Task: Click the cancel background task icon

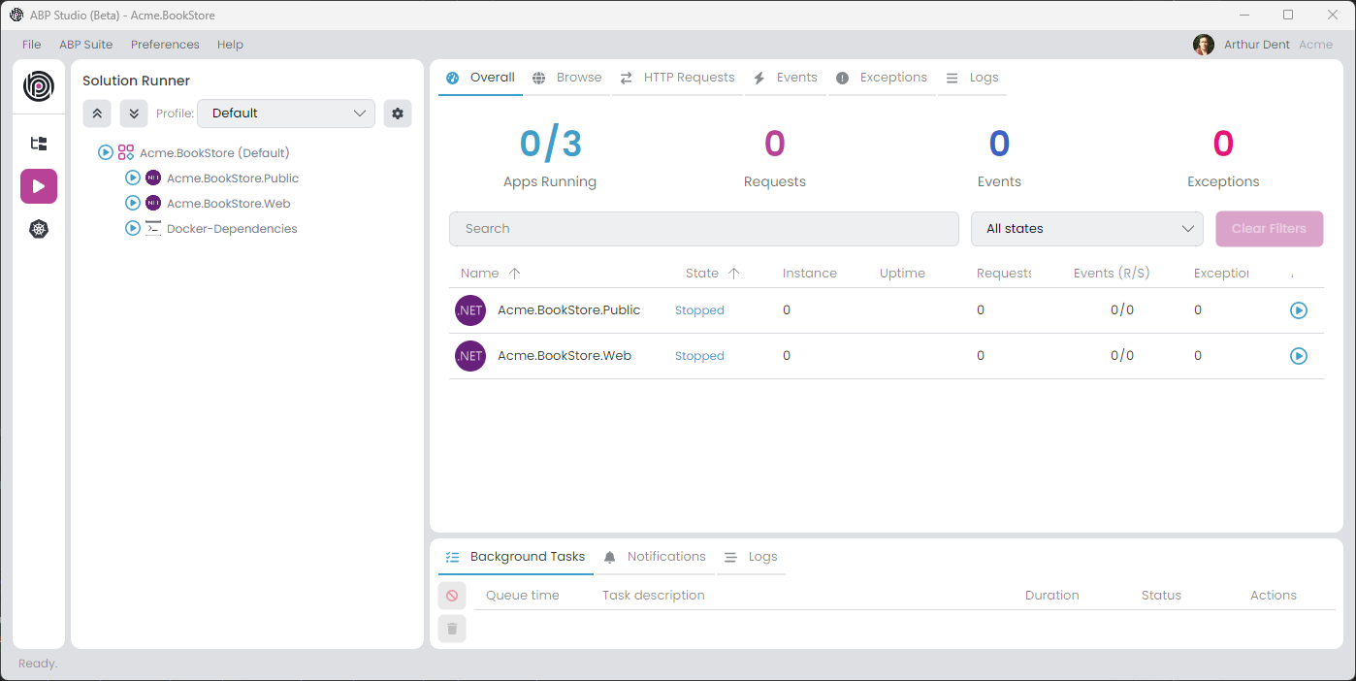Action: pyautogui.click(x=452, y=596)
